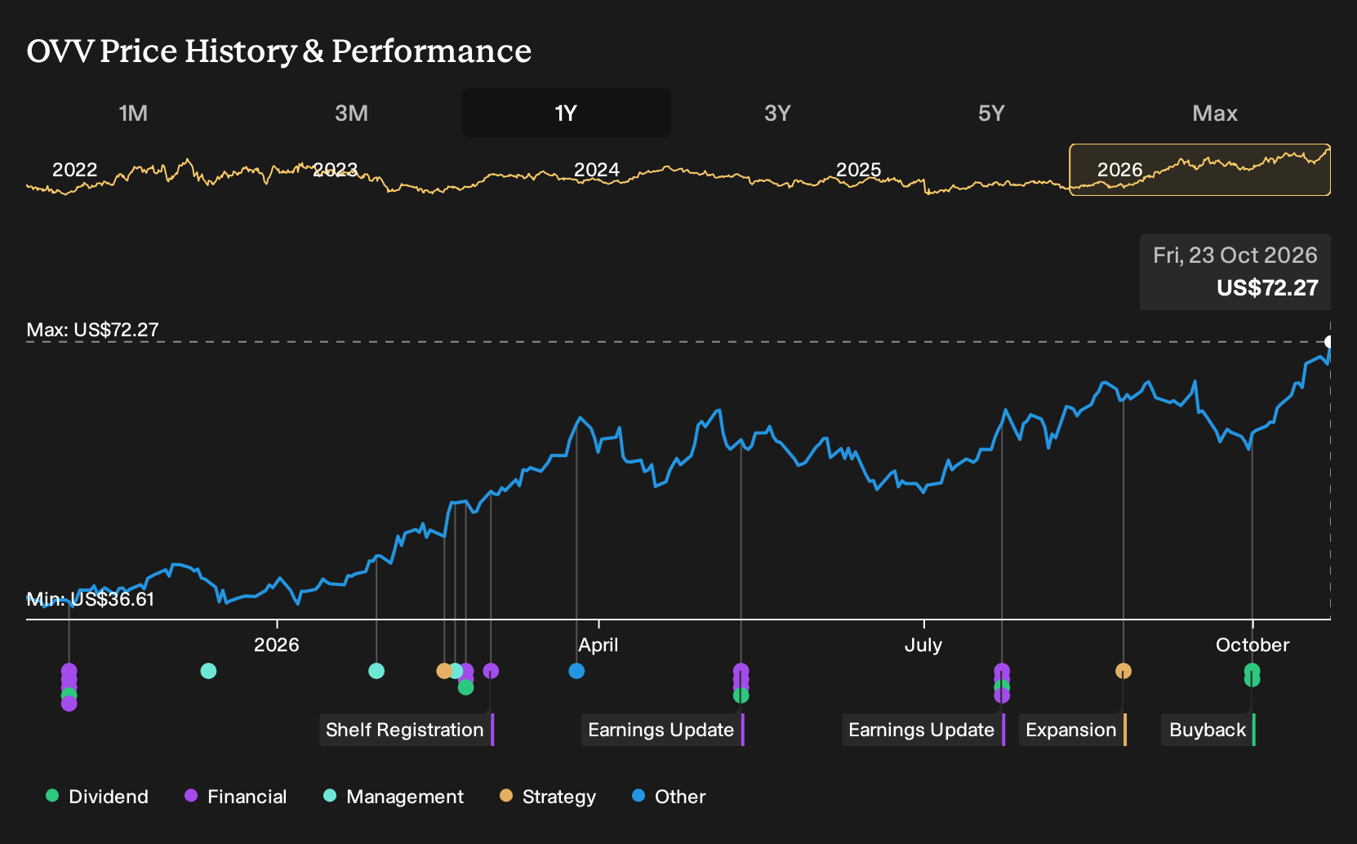Open the Earnings Update label near April
The width and height of the screenshot is (1357, 844).
click(662, 730)
